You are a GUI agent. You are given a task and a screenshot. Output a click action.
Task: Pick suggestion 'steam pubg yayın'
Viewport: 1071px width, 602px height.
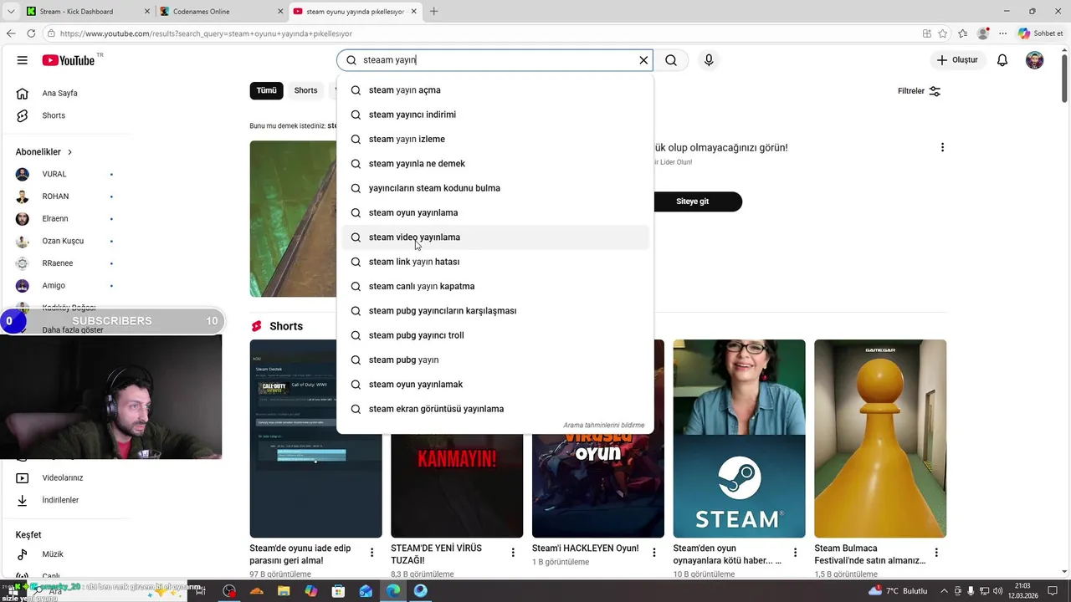click(495, 360)
